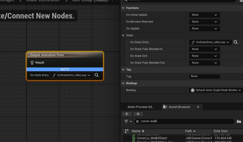The image size is (243, 142).
Task: Click the Asset Browser search field
Action: (184, 121)
